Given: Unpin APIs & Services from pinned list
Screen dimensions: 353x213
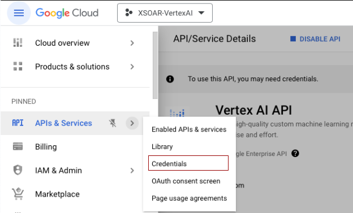Looking at the screenshot, I should (113, 123).
